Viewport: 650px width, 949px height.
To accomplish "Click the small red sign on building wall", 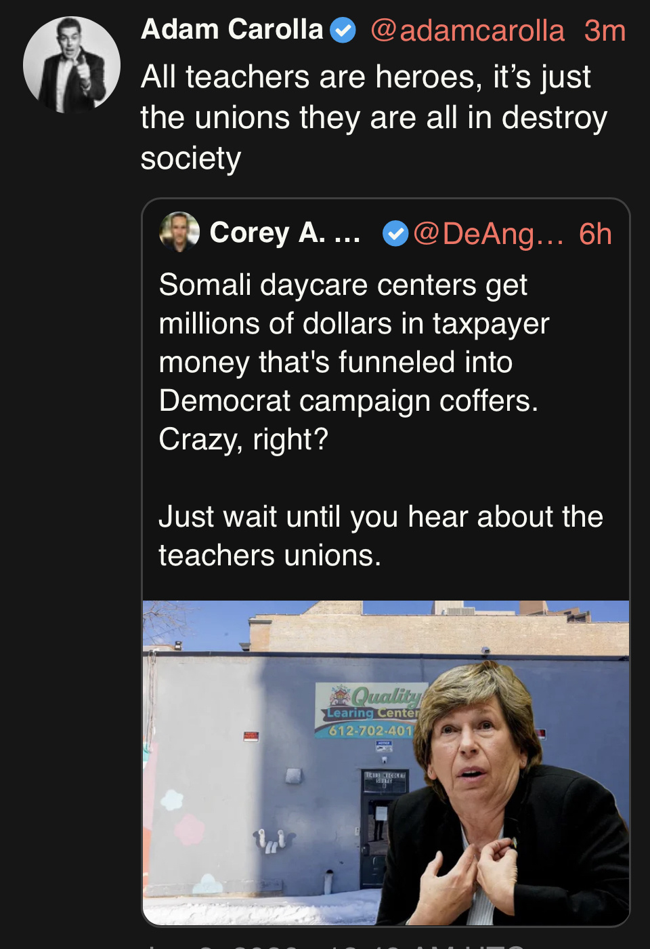I will point(251,736).
